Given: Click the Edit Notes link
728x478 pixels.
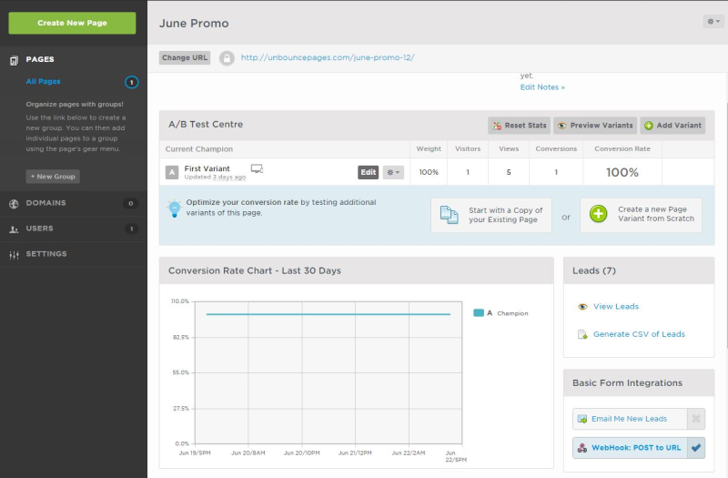Looking at the screenshot, I should point(542,87).
